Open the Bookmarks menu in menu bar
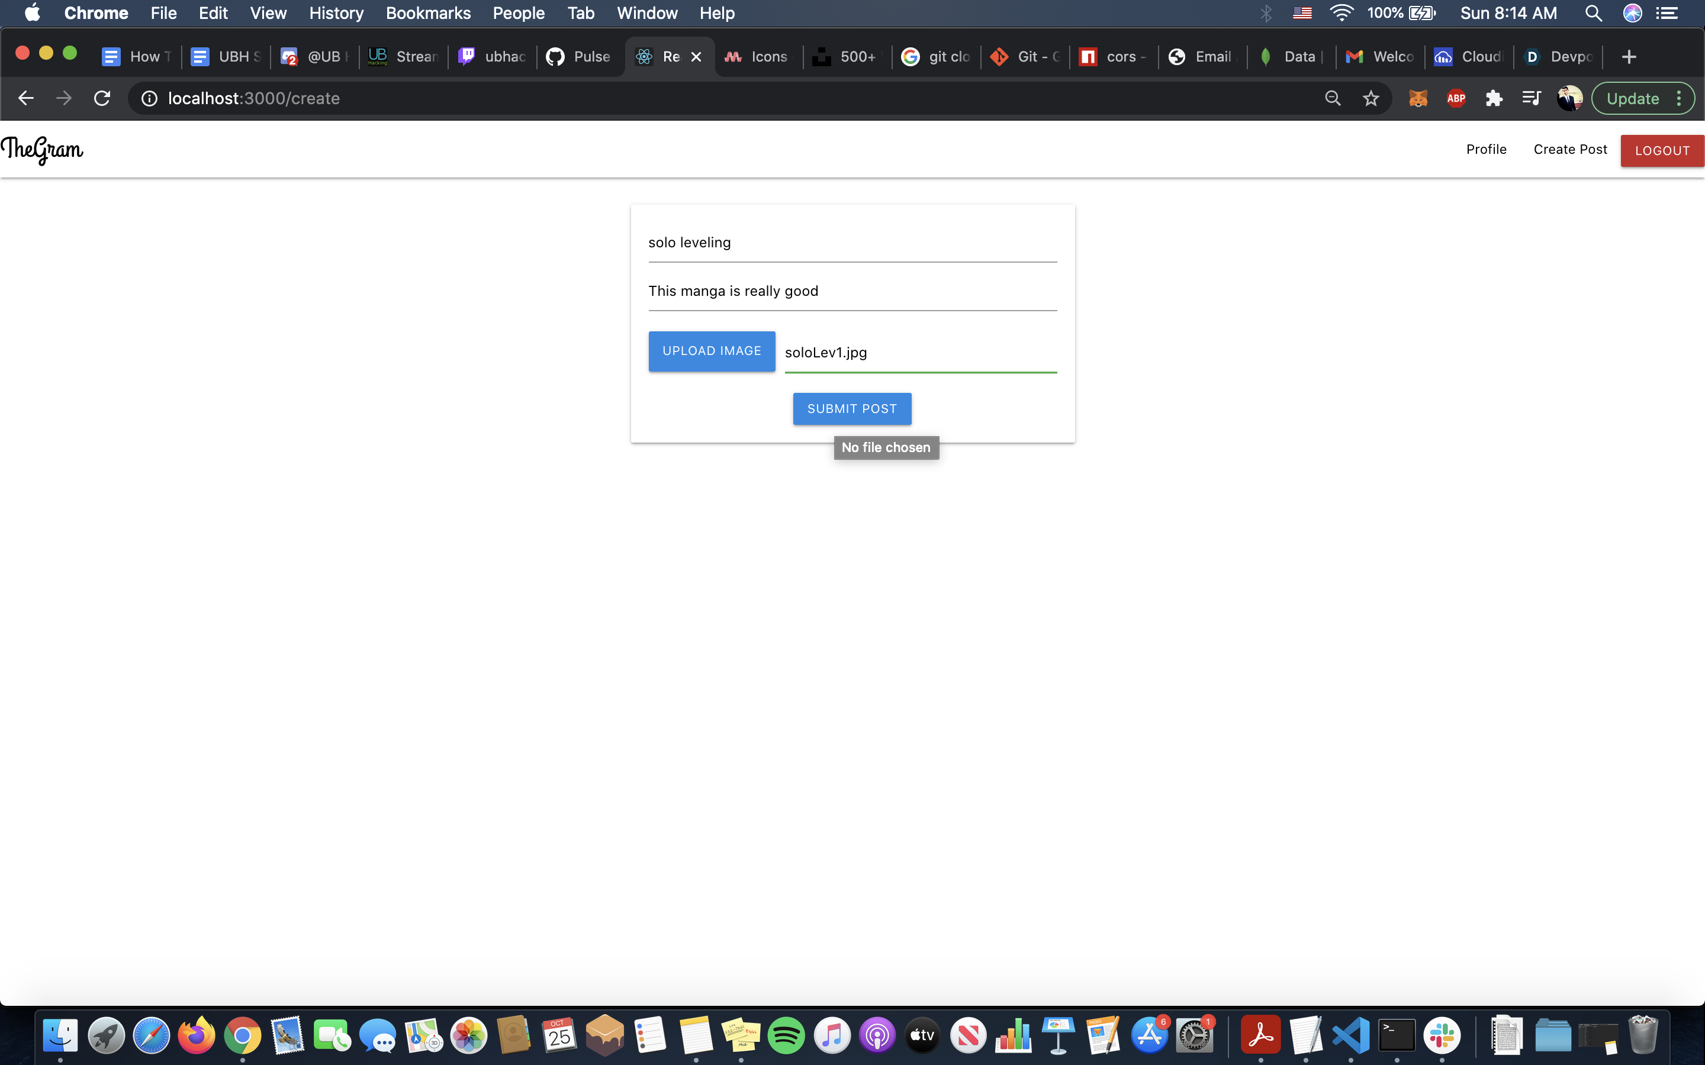 pyautogui.click(x=427, y=12)
